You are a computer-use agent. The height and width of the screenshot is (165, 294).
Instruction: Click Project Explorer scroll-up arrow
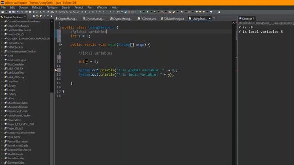(52, 22)
